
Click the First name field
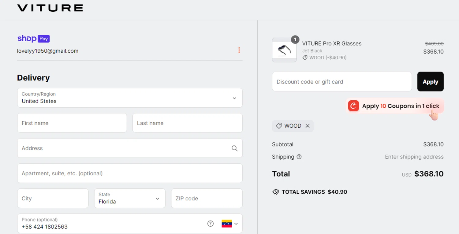[x=72, y=123]
